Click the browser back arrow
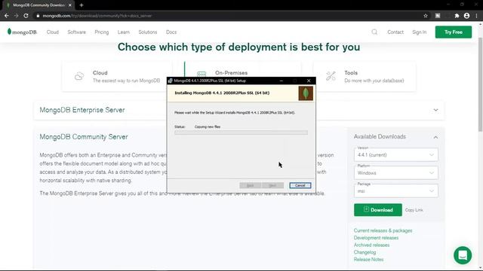 coord(7,16)
